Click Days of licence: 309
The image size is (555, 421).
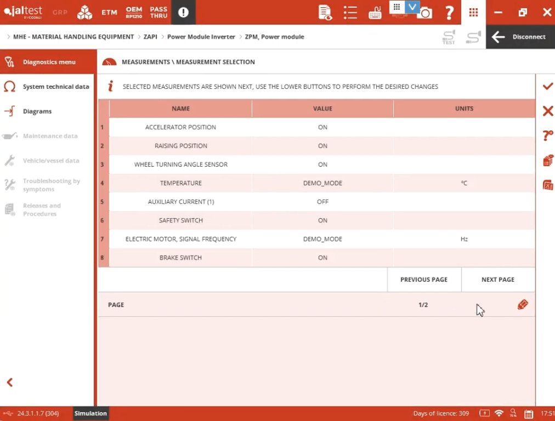441,413
